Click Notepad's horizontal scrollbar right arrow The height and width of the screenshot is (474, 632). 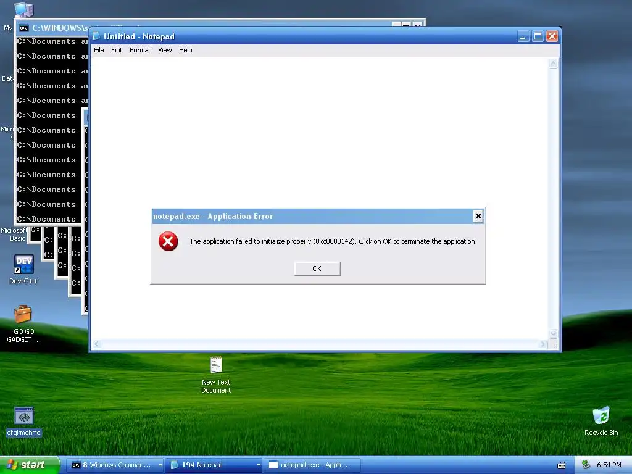click(x=543, y=344)
